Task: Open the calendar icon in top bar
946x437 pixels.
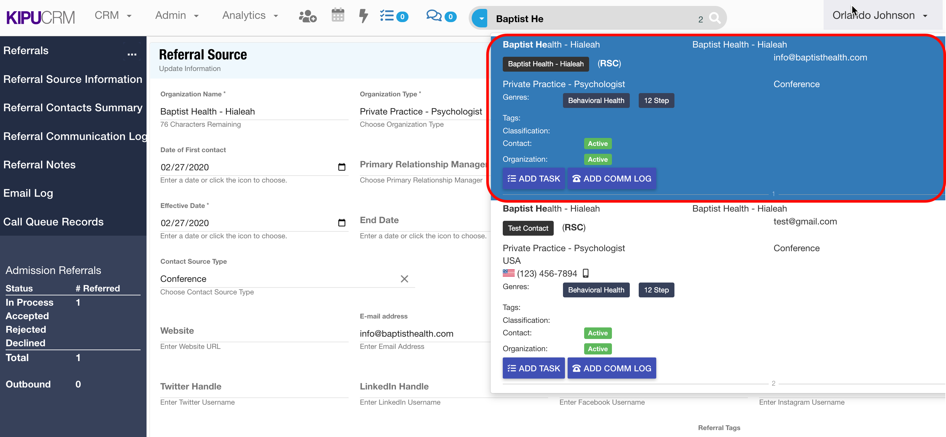Action: [337, 16]
